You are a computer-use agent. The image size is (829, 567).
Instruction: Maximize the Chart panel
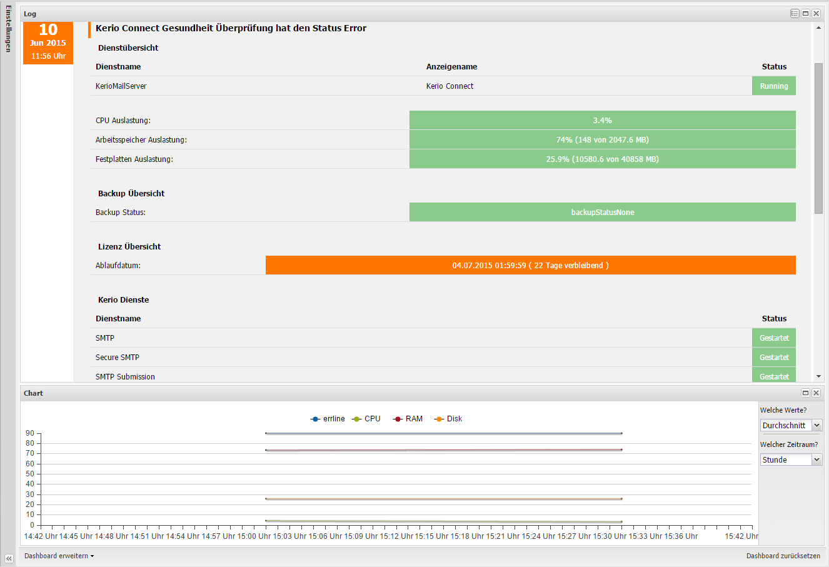(805, 393)
